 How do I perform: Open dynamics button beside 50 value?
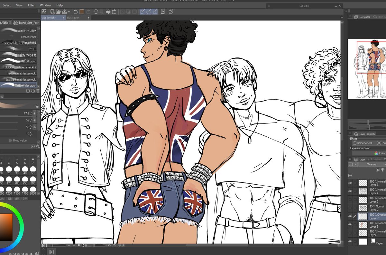pos(34,127)
